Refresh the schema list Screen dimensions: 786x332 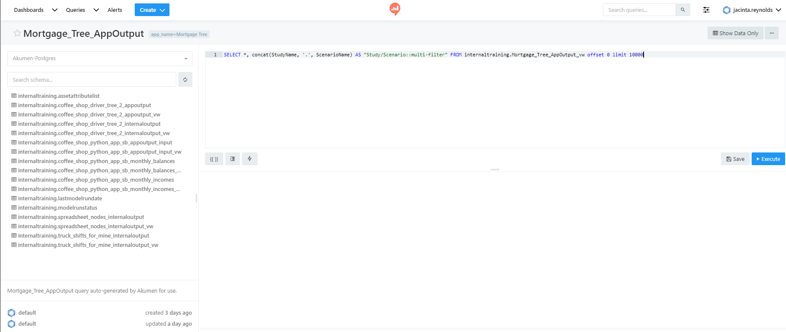tap(185, 80)
